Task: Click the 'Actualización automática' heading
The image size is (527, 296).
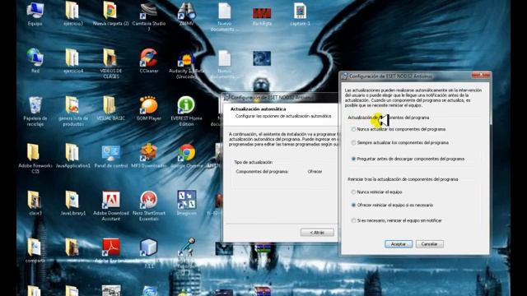Action: click(258, 109)
